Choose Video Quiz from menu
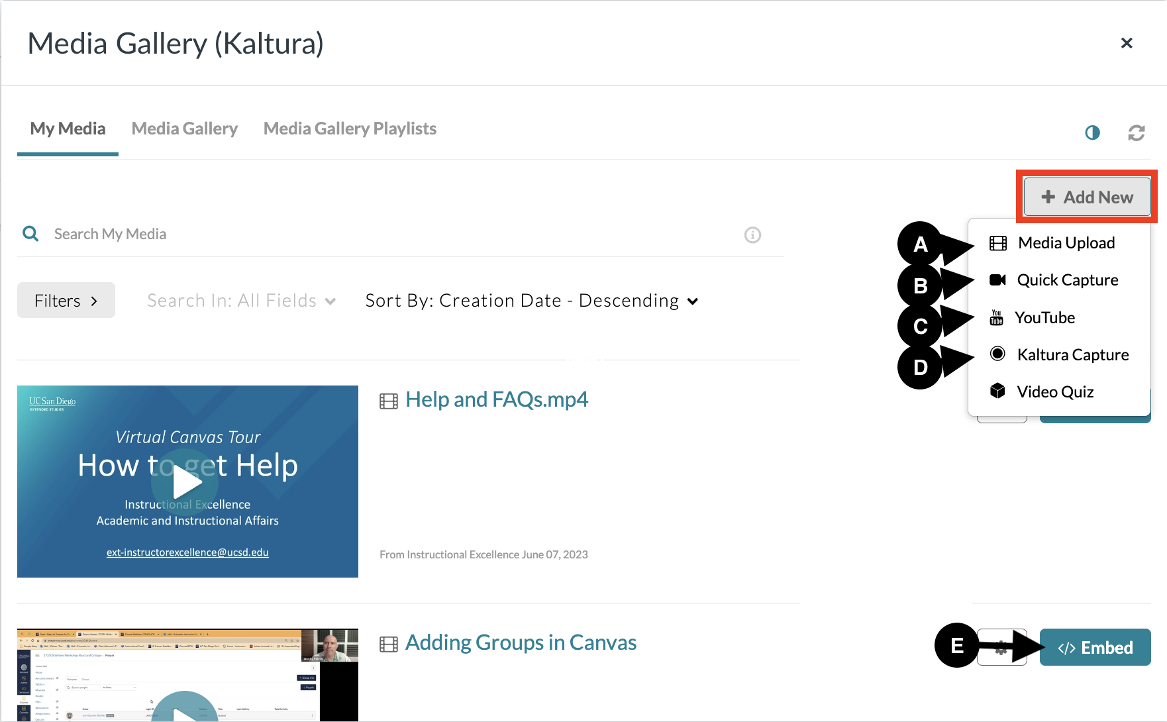 (x=1059, y=391)
